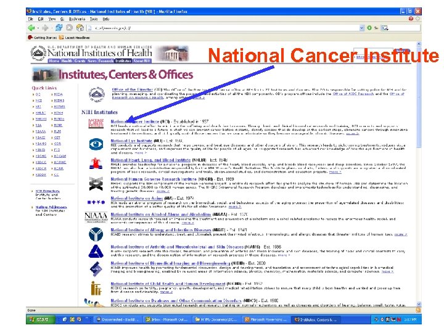Image resolution: width=444 pixels, height=333 pixels.
Task: Click the Heart, Lung, and Blood Institute logo
Action: [96, 163]
